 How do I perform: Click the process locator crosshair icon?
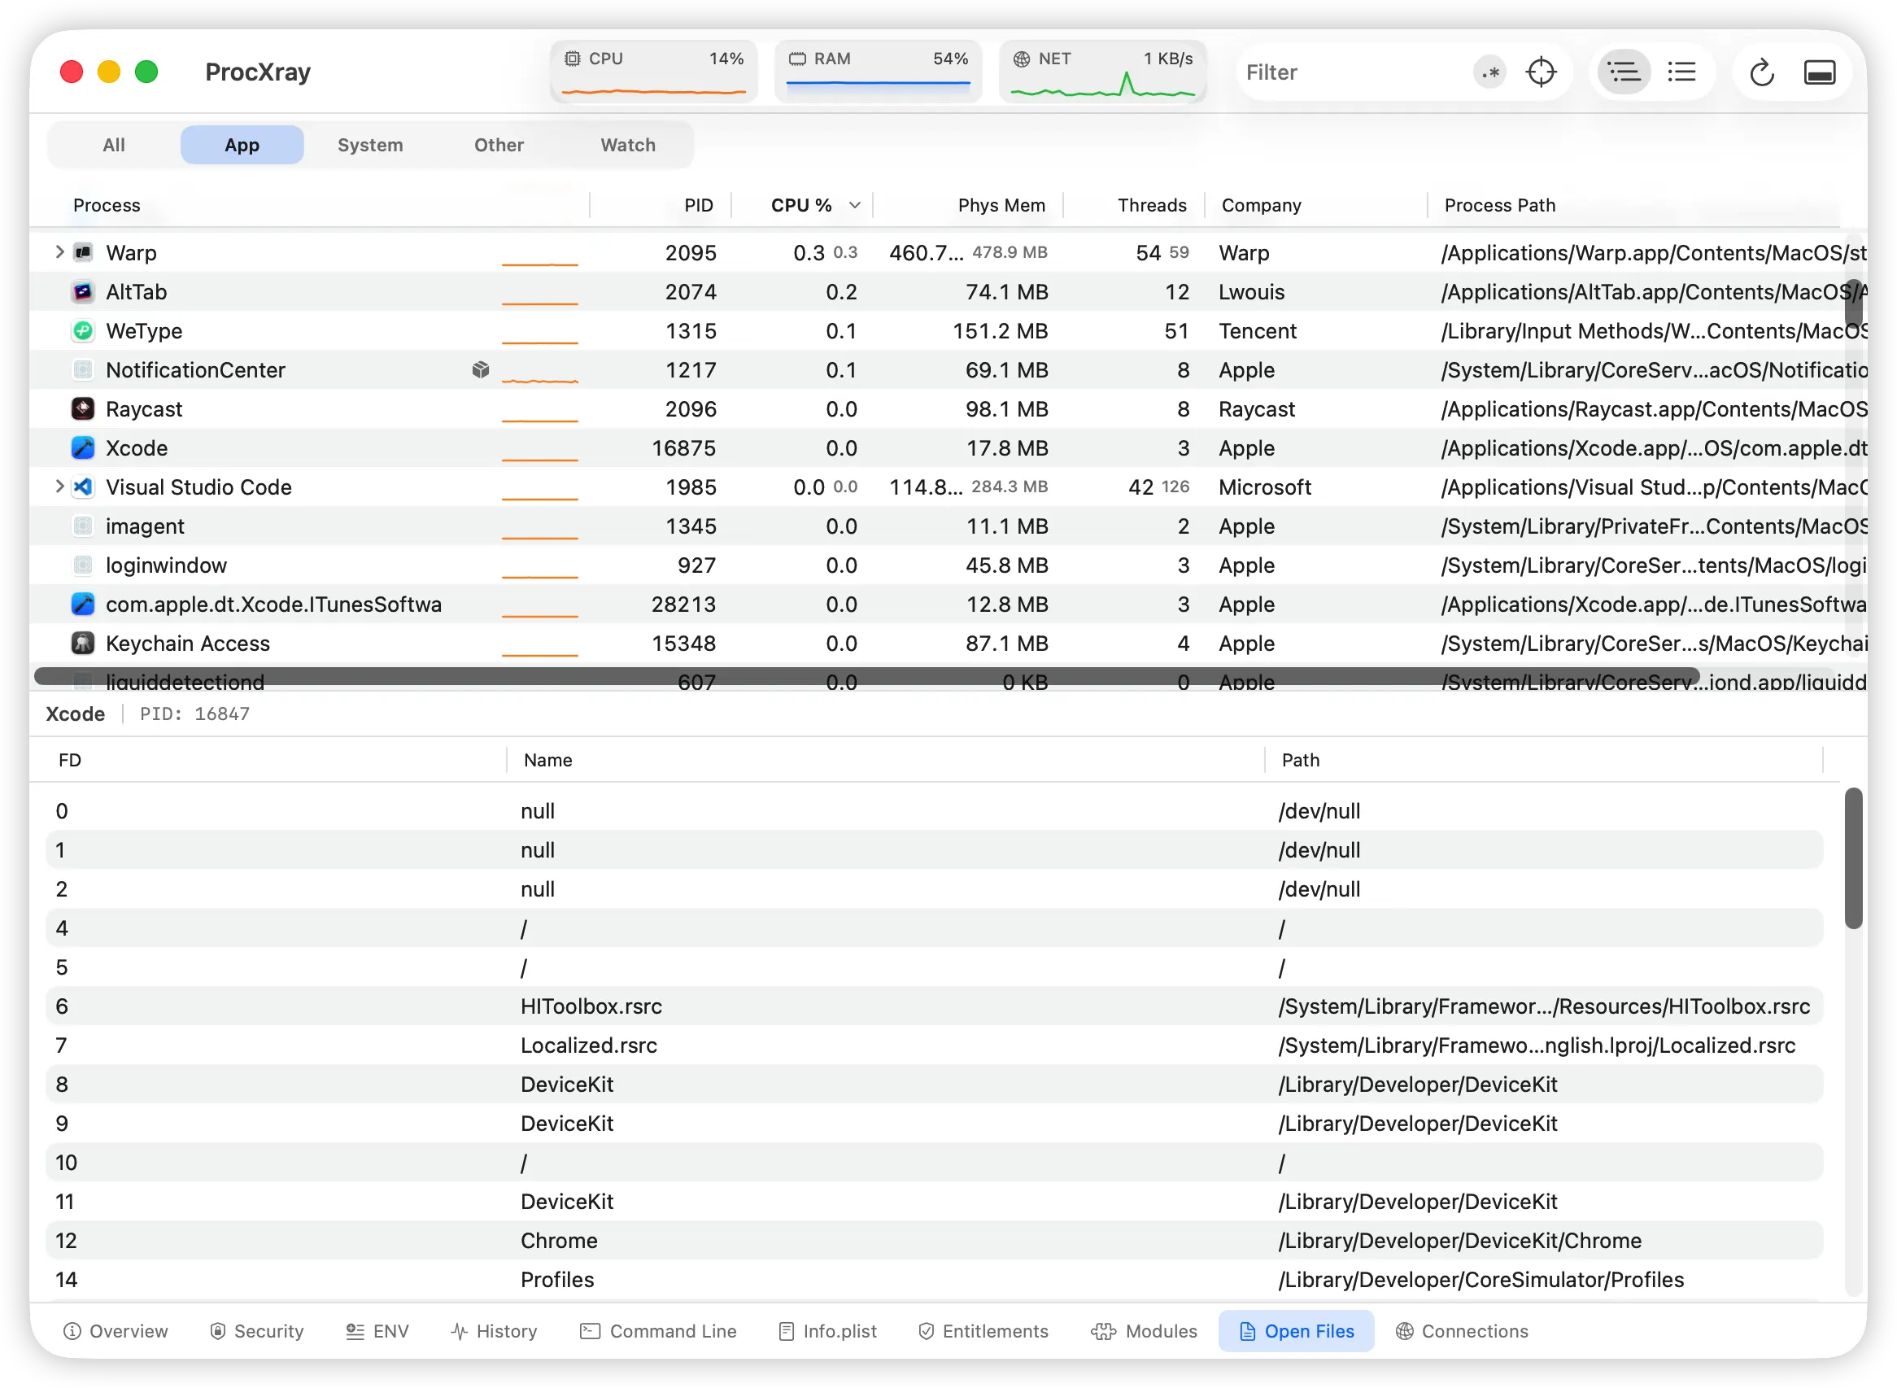click(x=1541, y=72)
